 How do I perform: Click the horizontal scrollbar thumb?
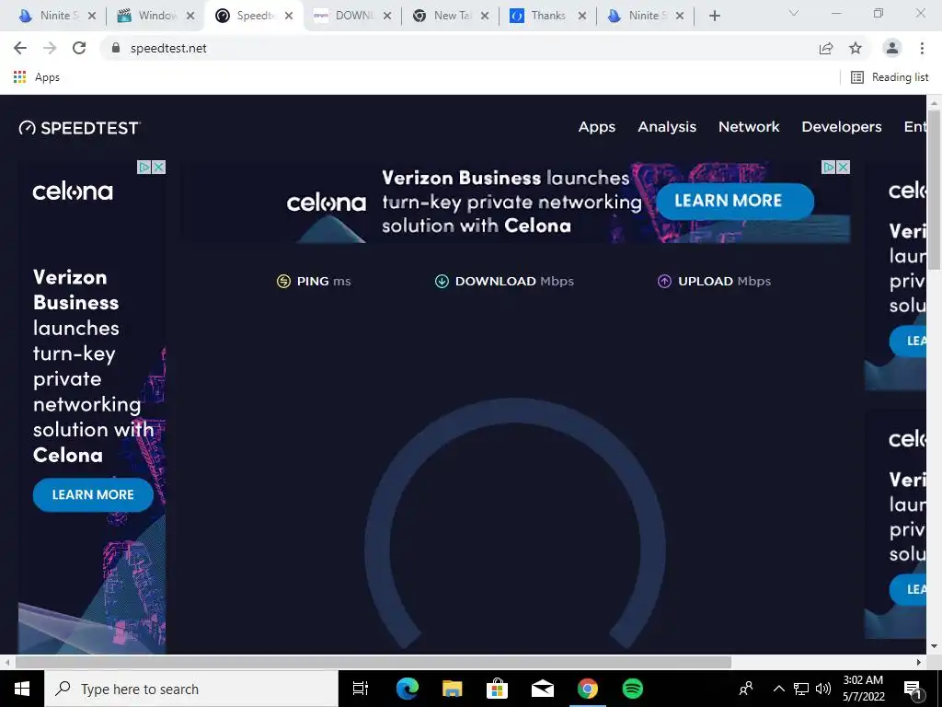click(x=373, y=663)
